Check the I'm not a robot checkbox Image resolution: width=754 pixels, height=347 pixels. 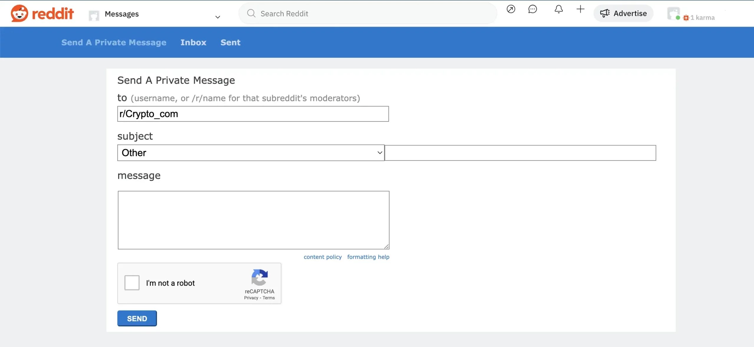point(131,283)
